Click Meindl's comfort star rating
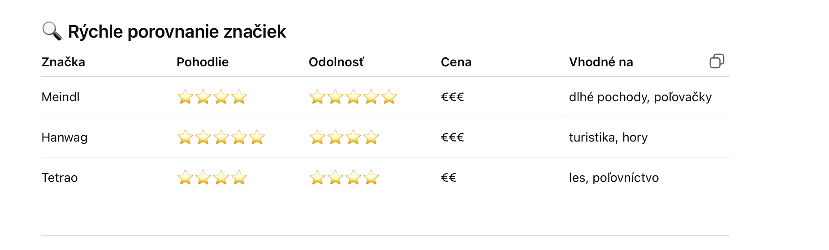The width and height of the screenshot is (829, 250). point(212,97)
